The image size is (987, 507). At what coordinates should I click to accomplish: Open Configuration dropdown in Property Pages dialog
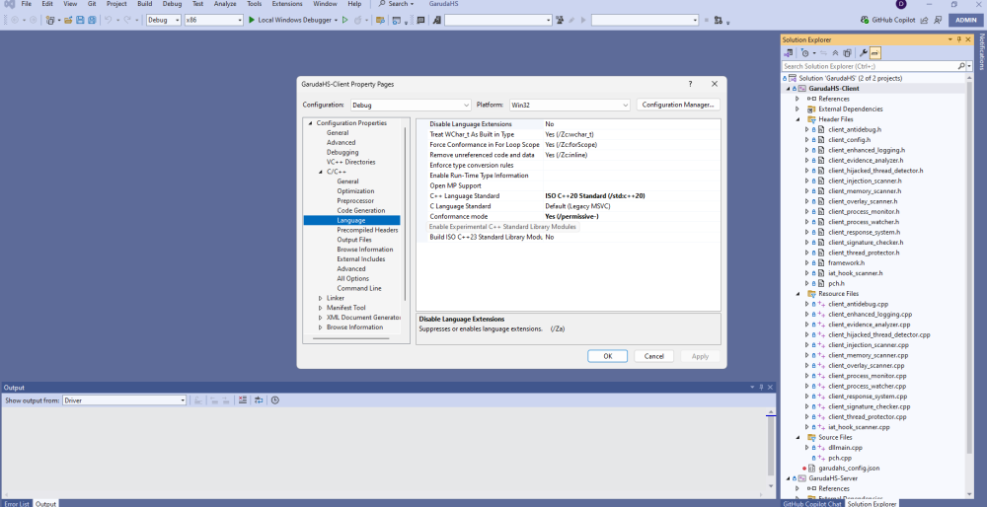[411, 105]
